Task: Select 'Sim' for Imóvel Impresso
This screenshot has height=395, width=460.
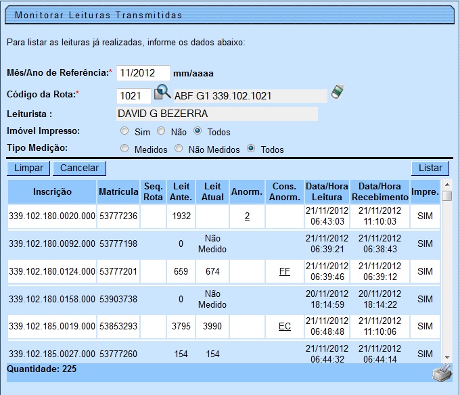Action: [124, 132]
